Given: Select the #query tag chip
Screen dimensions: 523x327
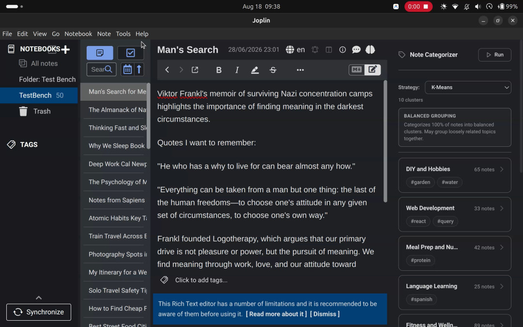Looking at the screenshot, I should point(446,221).
